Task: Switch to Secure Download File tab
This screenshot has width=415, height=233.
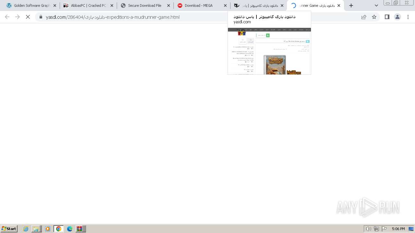Action: click(x=145, y=6)
